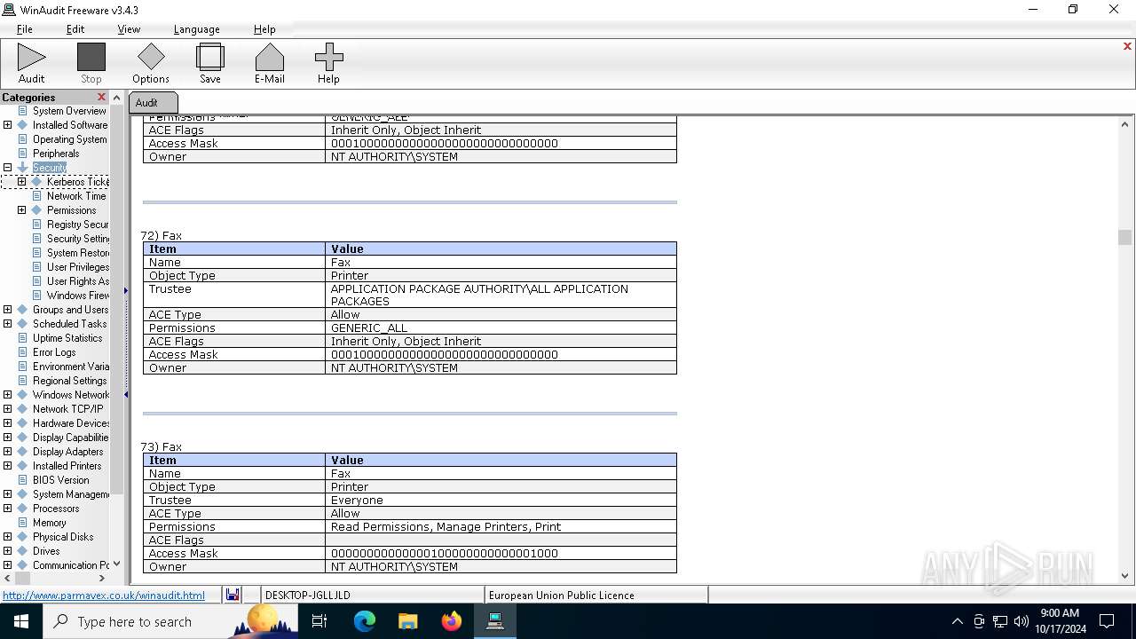Viewport: 1136px width, 639px height.
Task: Expand the Kerberos Tickets node
Action: click(x=22, y=182)
